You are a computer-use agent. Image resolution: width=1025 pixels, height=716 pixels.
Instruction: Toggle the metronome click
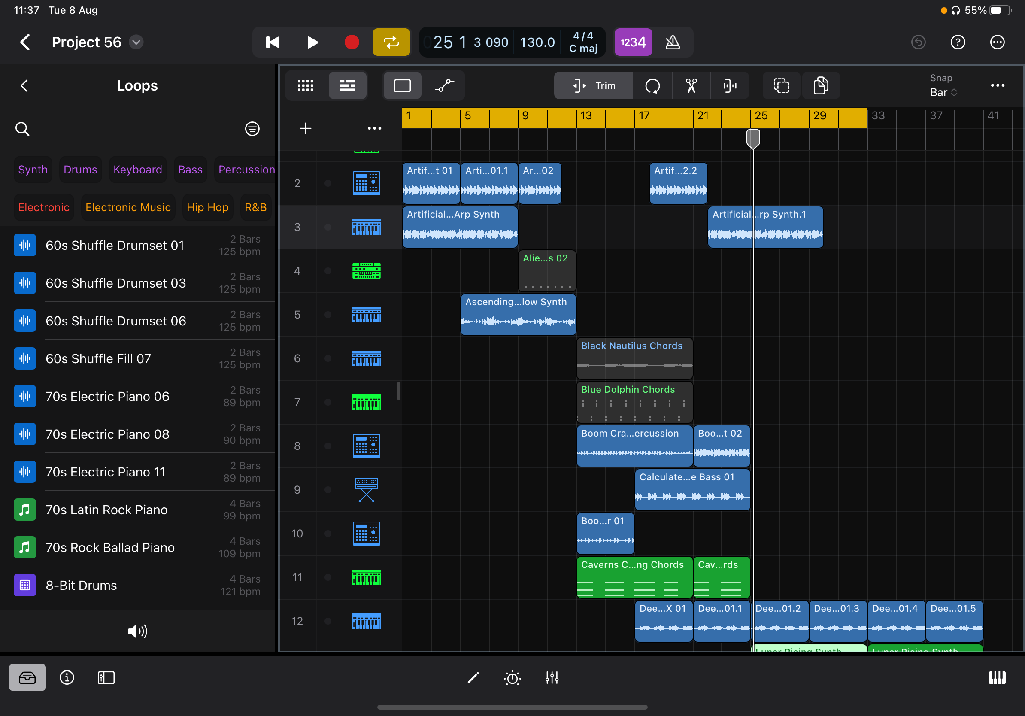[x=673, y=42]
